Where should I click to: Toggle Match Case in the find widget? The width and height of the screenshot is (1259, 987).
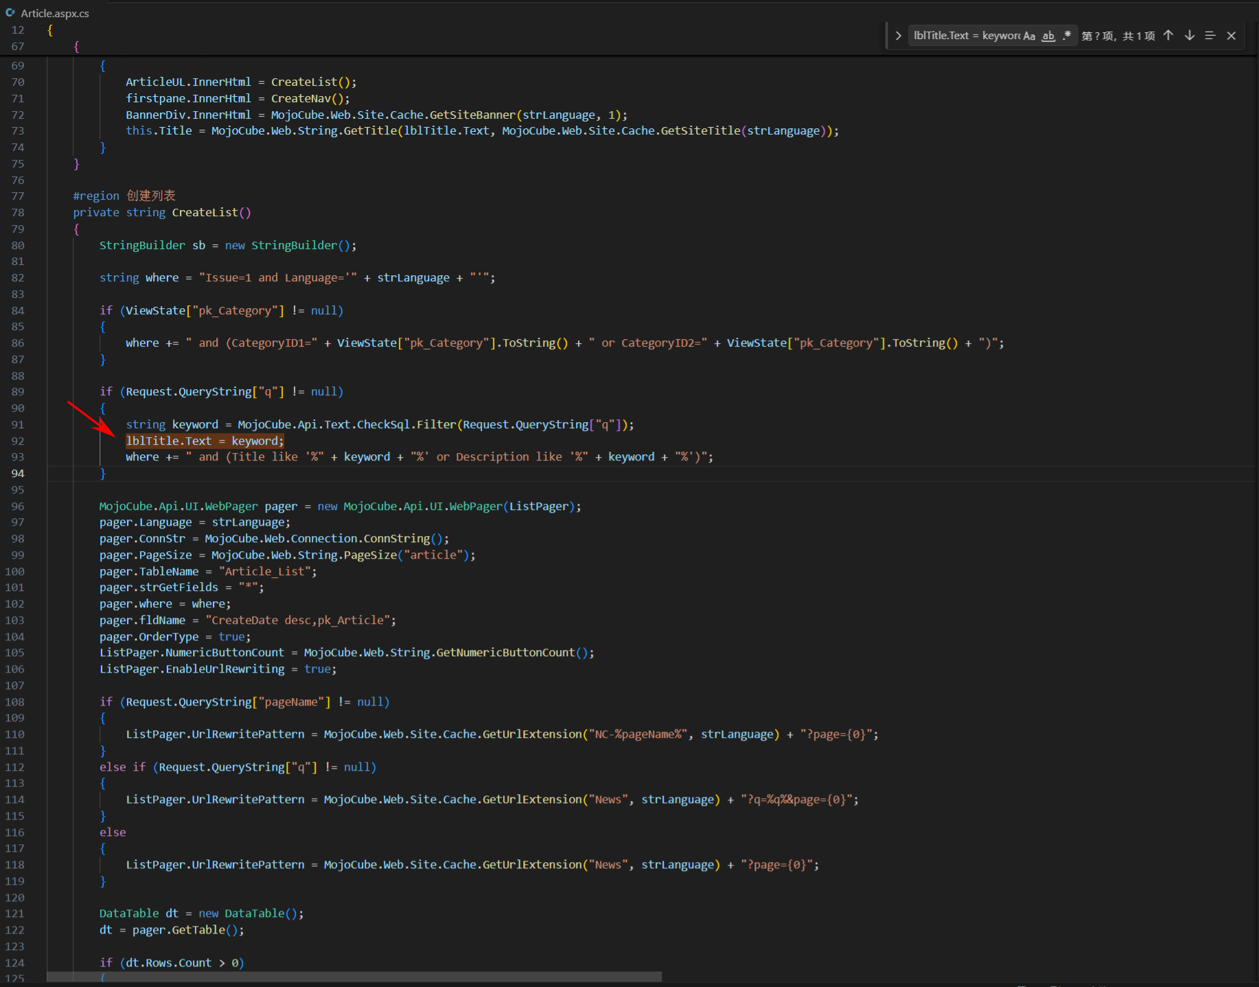1028,36
